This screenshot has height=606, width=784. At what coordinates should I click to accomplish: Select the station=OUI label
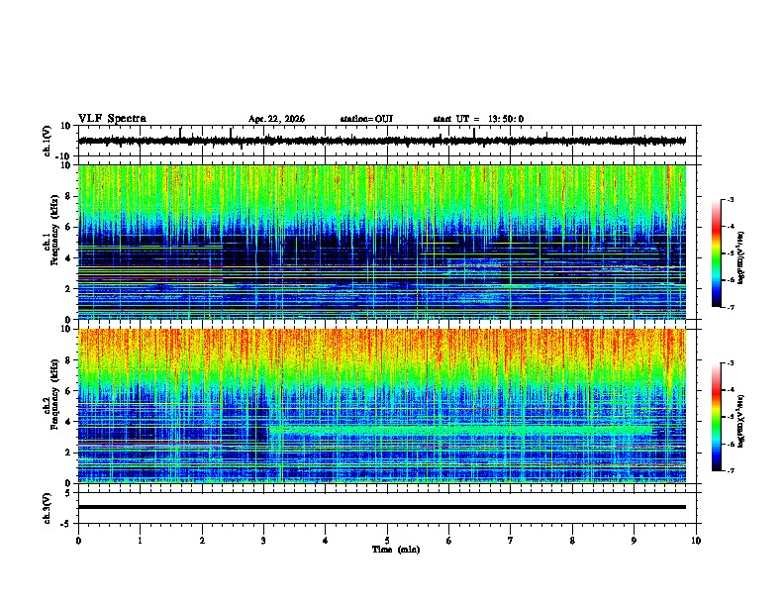[x=366, y=119]
